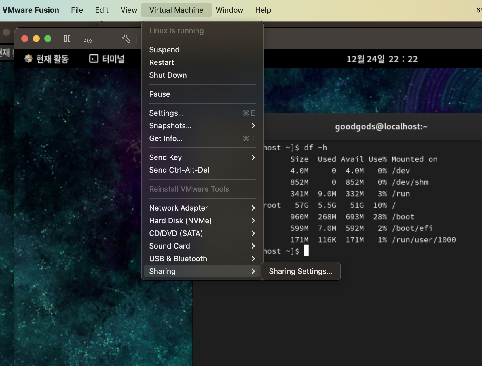Image resolution: width=482 pixels, height=366 pixels.
Task: Click the 현재 활동 activities label
Action: [52, 59]
